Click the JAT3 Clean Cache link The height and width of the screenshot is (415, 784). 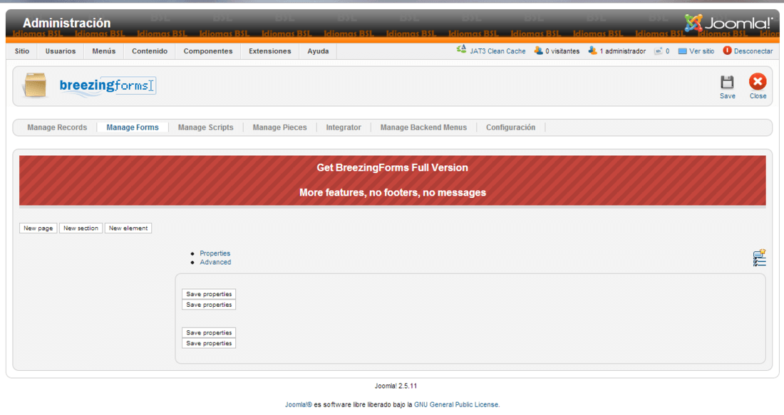[x=497, y=51]
